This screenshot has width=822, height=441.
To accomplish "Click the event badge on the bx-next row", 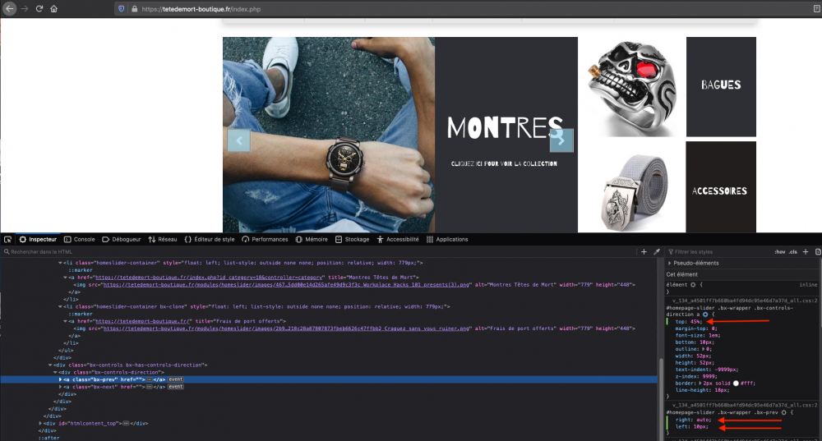I will pyautogui.click(x=176, y=387).
